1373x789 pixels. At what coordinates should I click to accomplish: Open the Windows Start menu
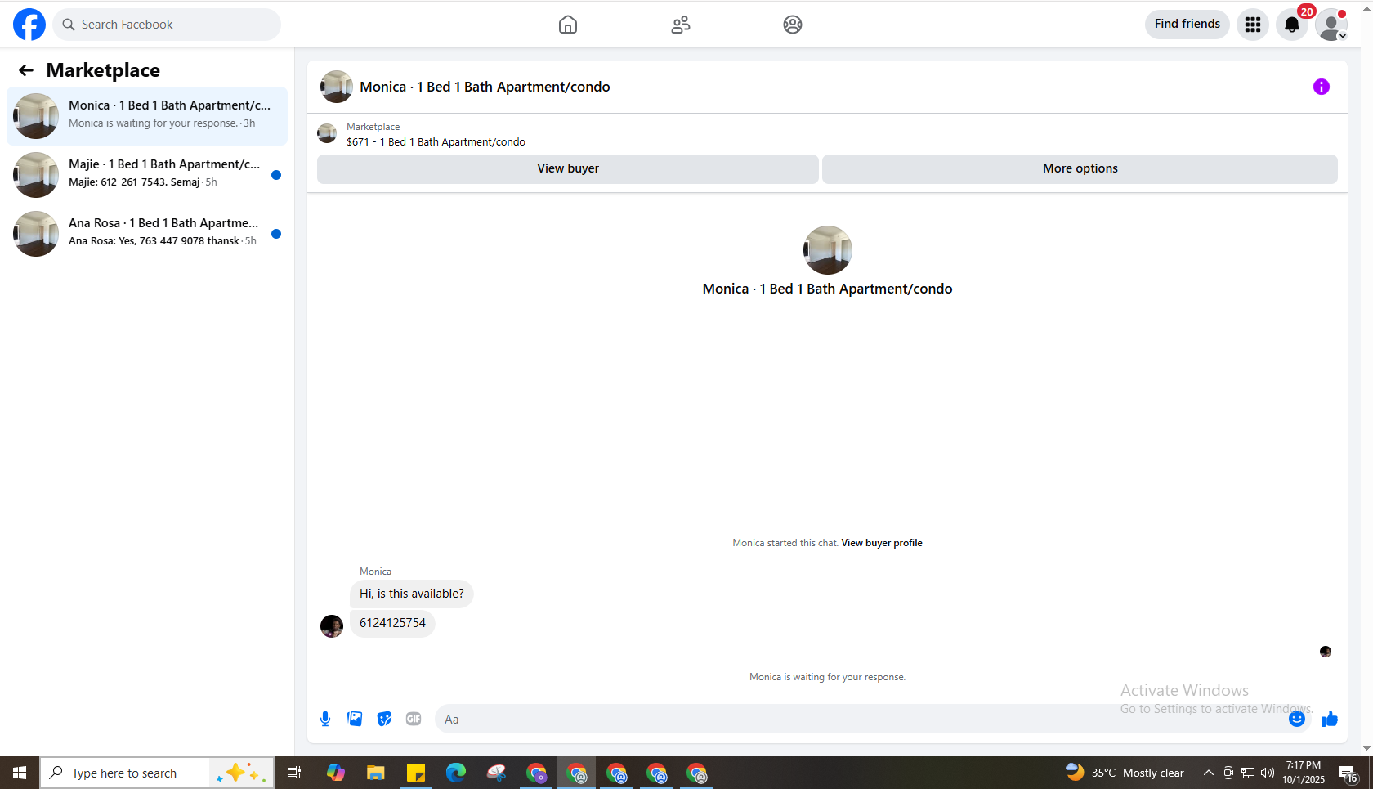(x=20, y=773)
